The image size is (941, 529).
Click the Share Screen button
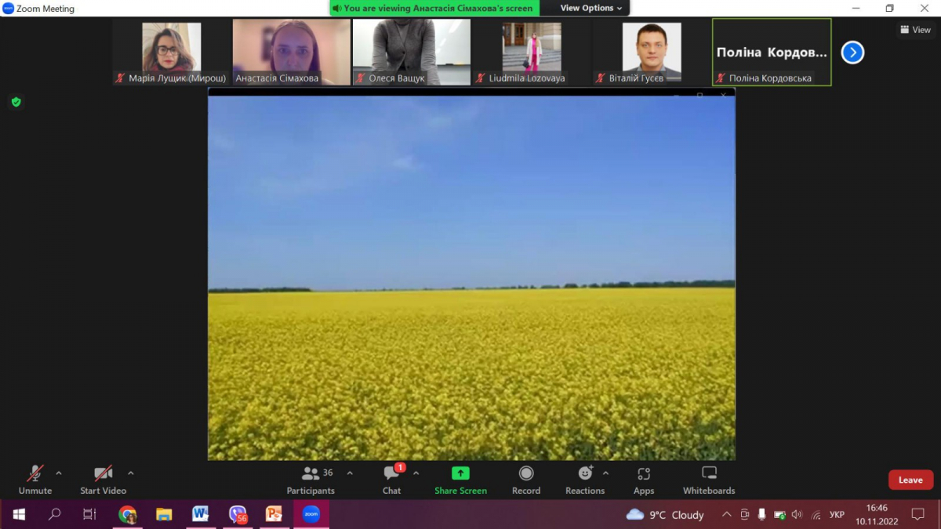(460, 480)
